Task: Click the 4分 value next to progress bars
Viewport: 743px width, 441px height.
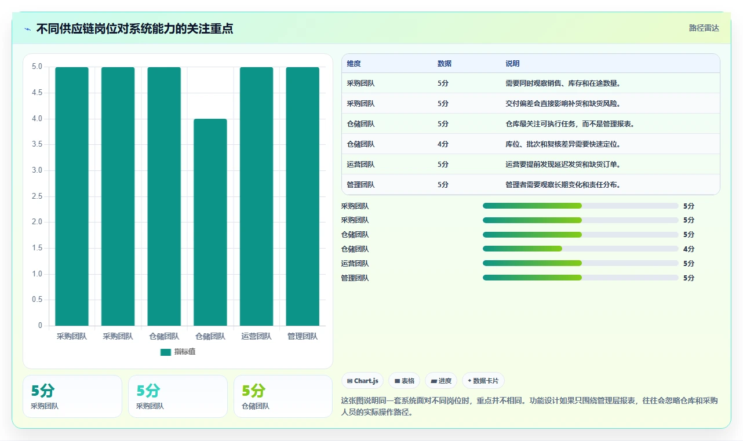Action: (x=689, y=249)
